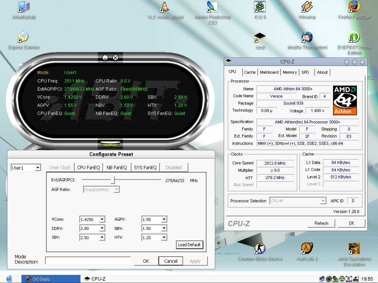
Task: Click the CPU Freq 2511 MHz readout
Action: pyautogui.click(x=74, y=81)
